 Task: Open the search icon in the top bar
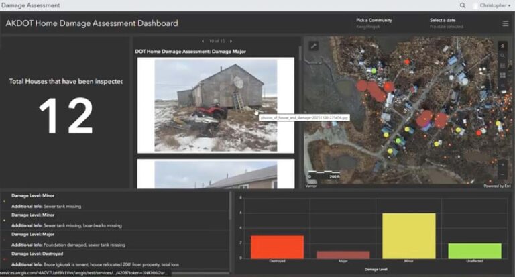(x=463, y=5)
